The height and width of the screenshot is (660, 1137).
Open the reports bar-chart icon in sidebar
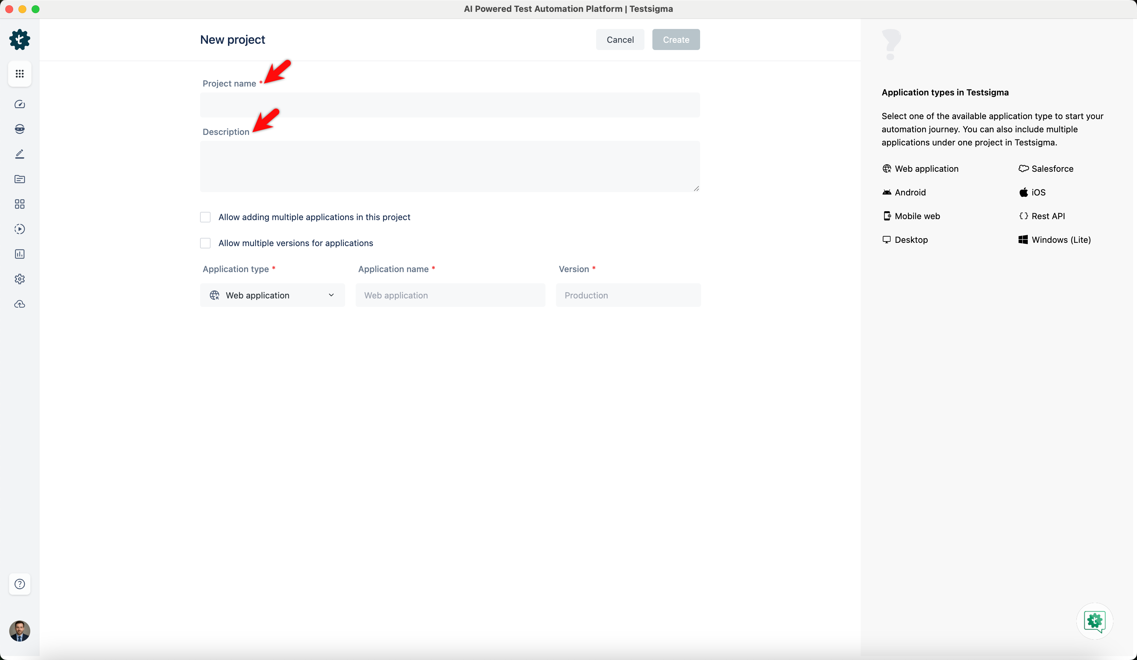click(x=19, y=254)
